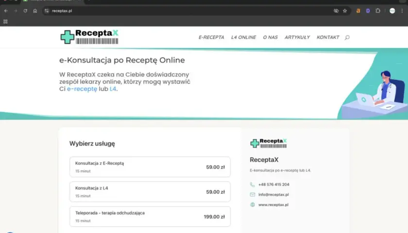The height and width of the screenshot is (233, 408).
Task: Open the apps grid in bookmarks bar
Action: click(x=5, y=21)
